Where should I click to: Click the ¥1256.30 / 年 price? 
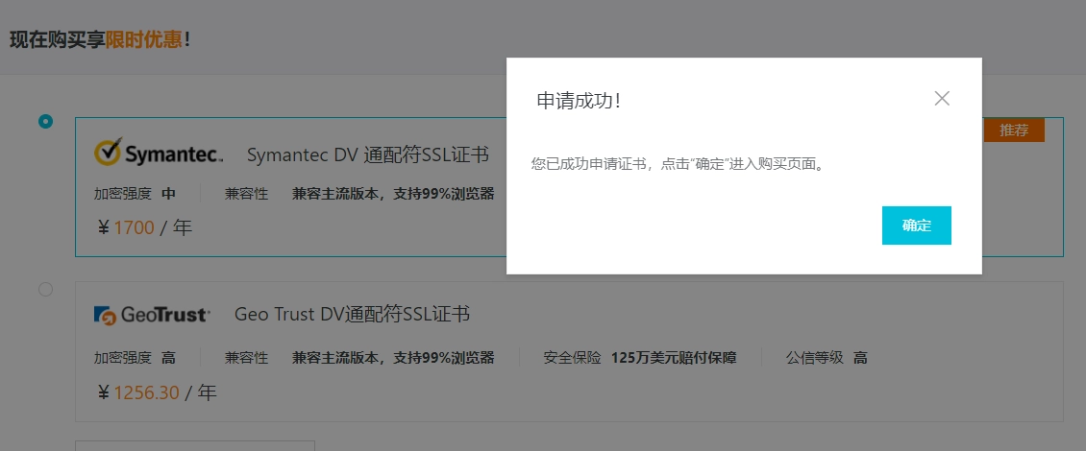coord(157,392)
